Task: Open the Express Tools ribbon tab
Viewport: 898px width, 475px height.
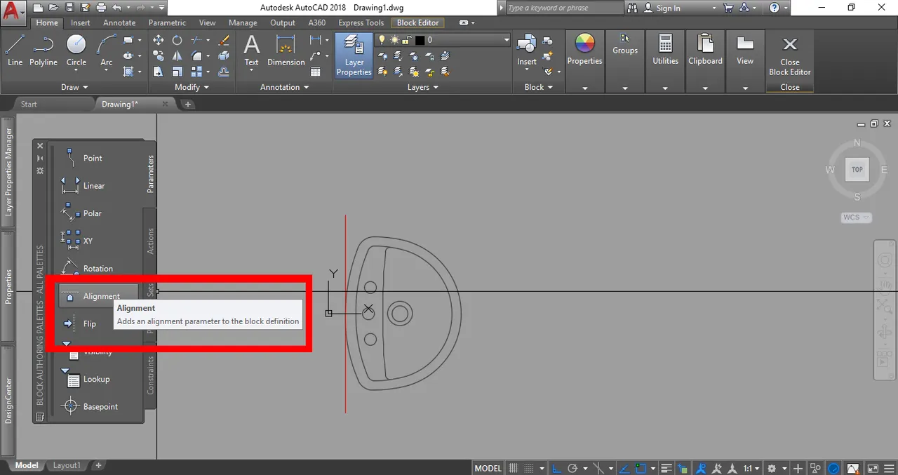Action: coord(361,22)
